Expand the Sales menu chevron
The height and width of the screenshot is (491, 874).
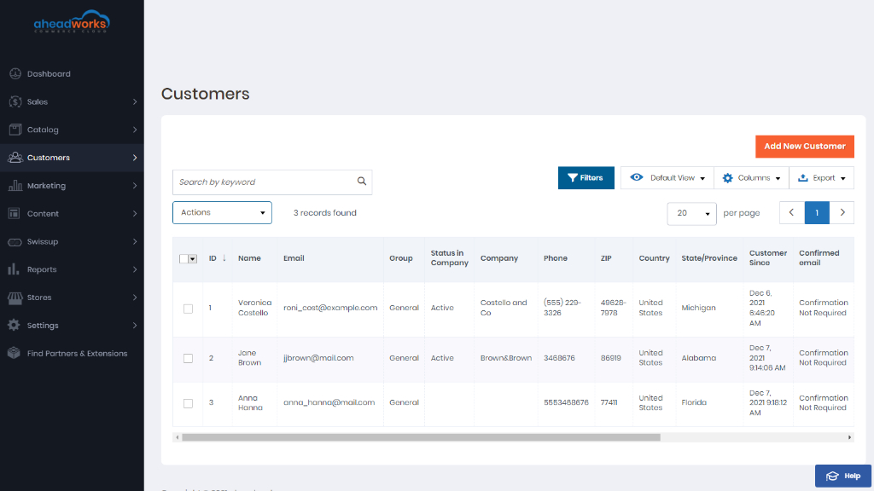point(135,102)
